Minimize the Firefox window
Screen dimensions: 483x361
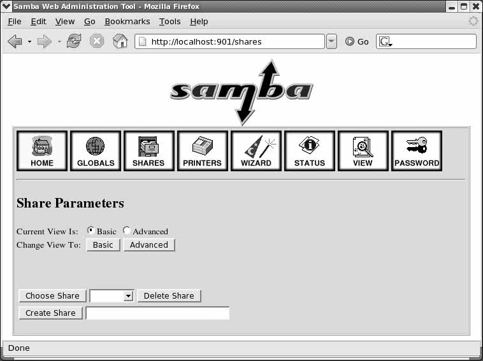452,6
